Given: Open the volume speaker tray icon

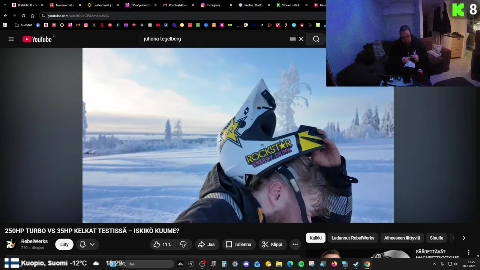Looking at the screenshot, I should coord(456,264).
